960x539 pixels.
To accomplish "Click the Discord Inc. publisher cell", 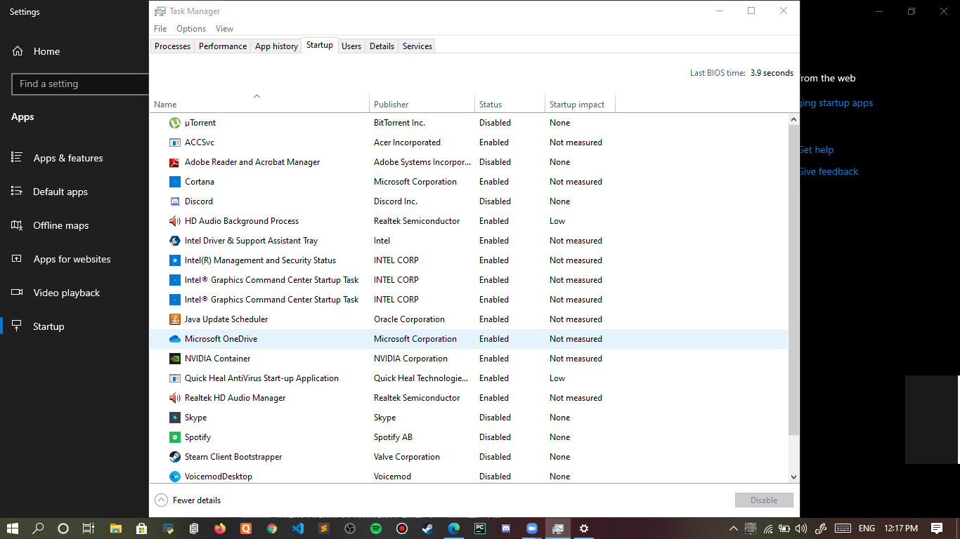I will tap(396, 201).
